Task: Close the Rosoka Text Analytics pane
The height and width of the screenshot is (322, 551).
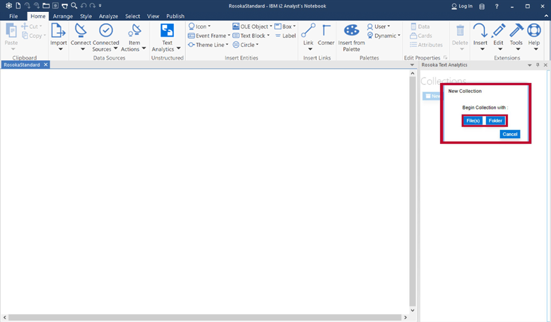Action: tap(545, 65)
